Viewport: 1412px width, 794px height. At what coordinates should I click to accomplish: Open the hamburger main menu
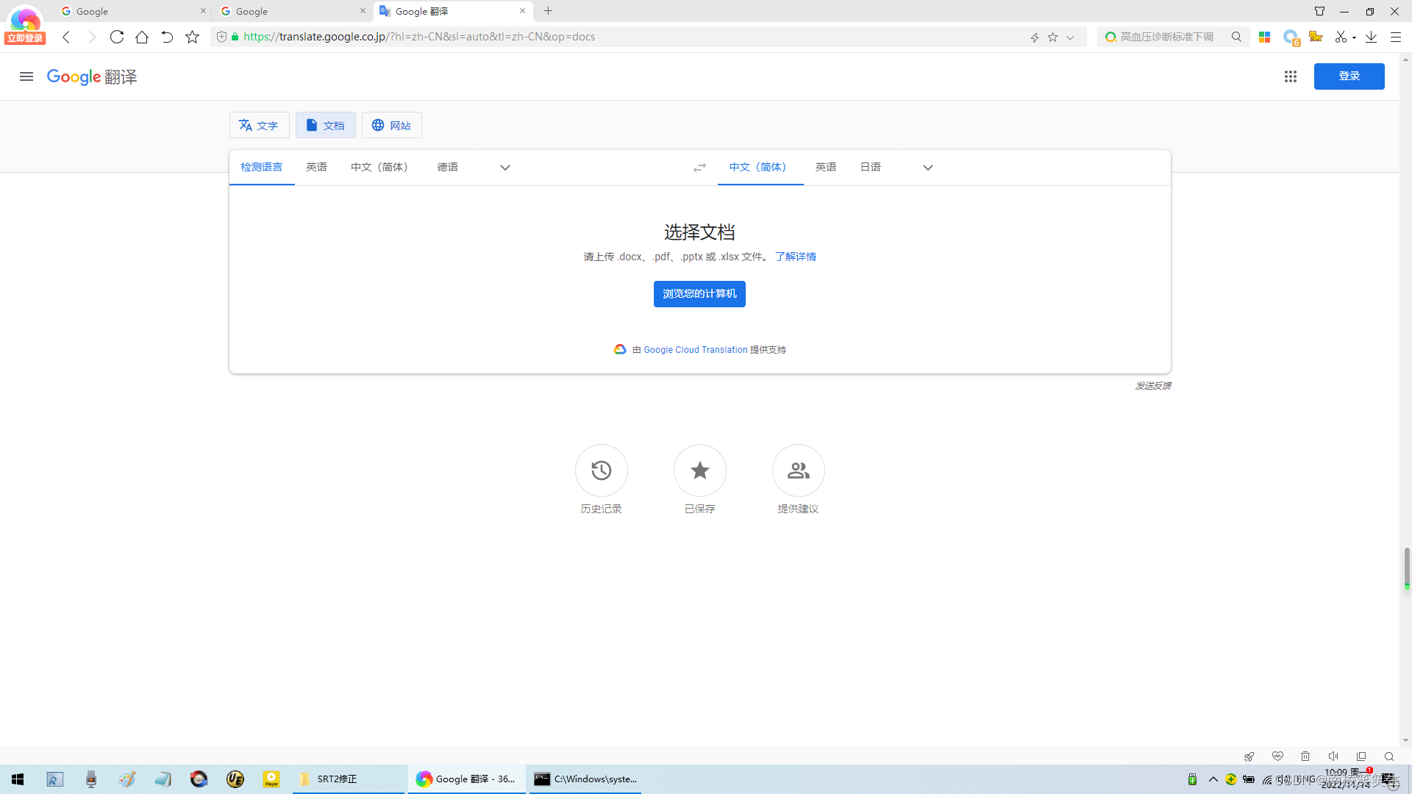coord(26,76)
